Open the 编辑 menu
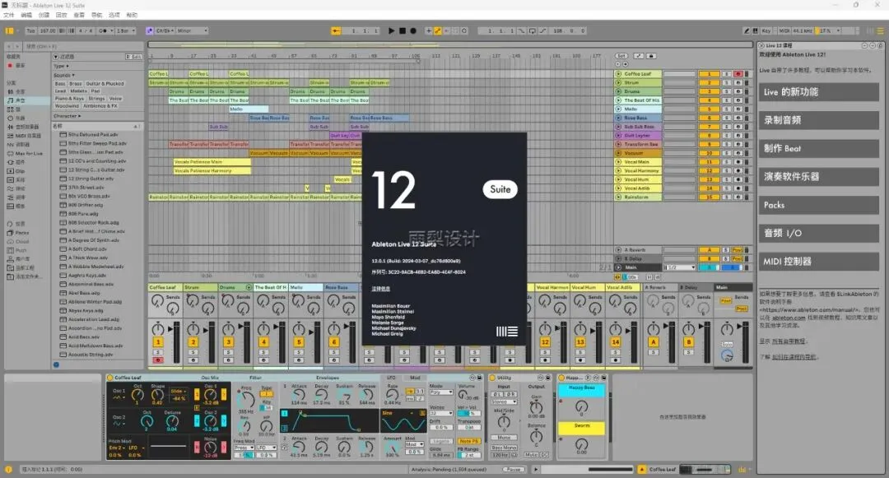This screenshot has width=889, height=478. [x=26, y=15]
